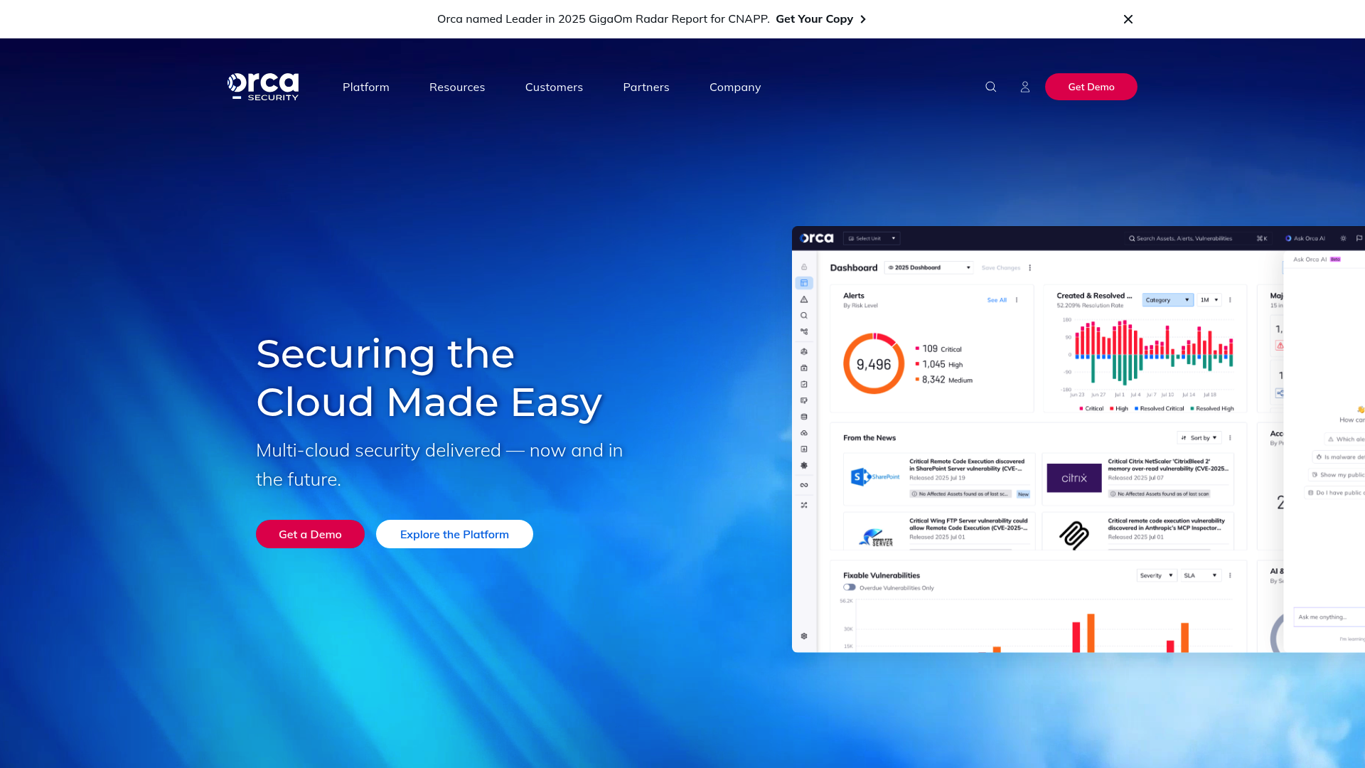Click the SharePoint news article thumbnail

tap(875, 477)
